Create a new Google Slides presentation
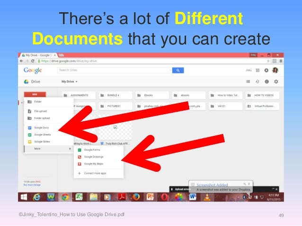Image resolution: width=302 pixels, height=226 pixels. (49, 142)
